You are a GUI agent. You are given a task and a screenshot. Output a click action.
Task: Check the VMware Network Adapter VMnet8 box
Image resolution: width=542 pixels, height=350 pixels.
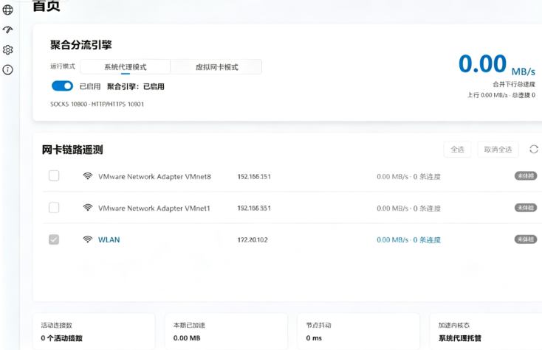54,176
